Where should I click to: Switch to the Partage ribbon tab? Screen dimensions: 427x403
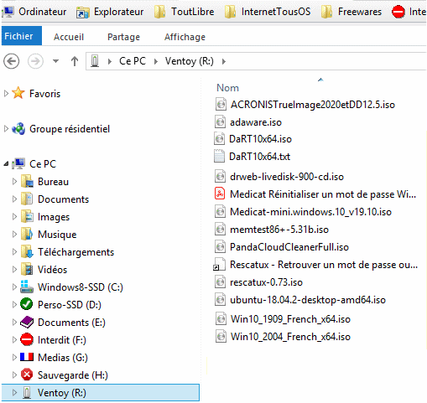tap(123, 37)
